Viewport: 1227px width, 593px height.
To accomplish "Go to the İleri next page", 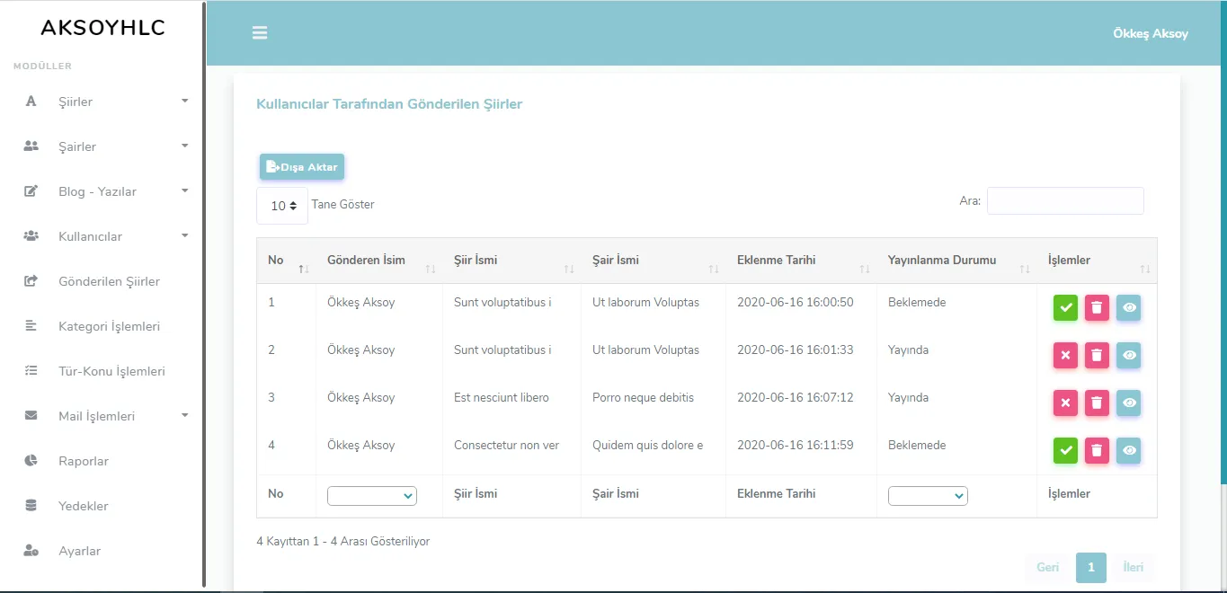I will 1133,568.
